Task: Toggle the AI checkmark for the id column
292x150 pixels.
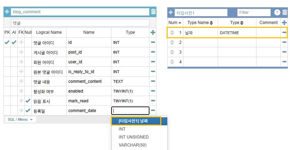Action: coord(14,42)
